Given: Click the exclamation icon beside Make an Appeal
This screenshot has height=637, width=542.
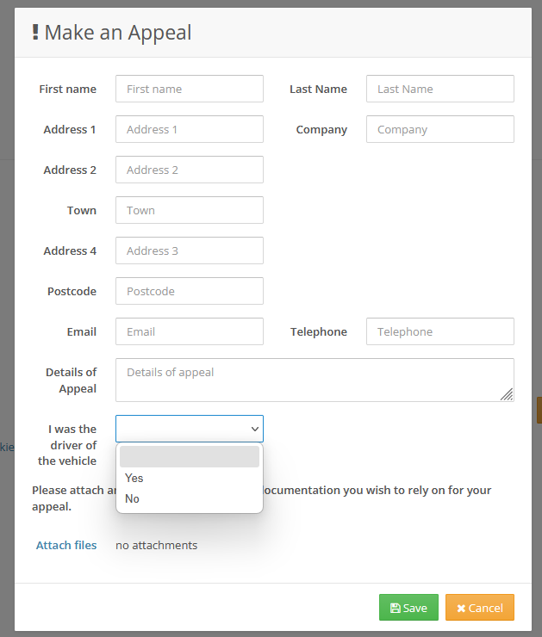Looking at the screenshot, I should point(35,33).
